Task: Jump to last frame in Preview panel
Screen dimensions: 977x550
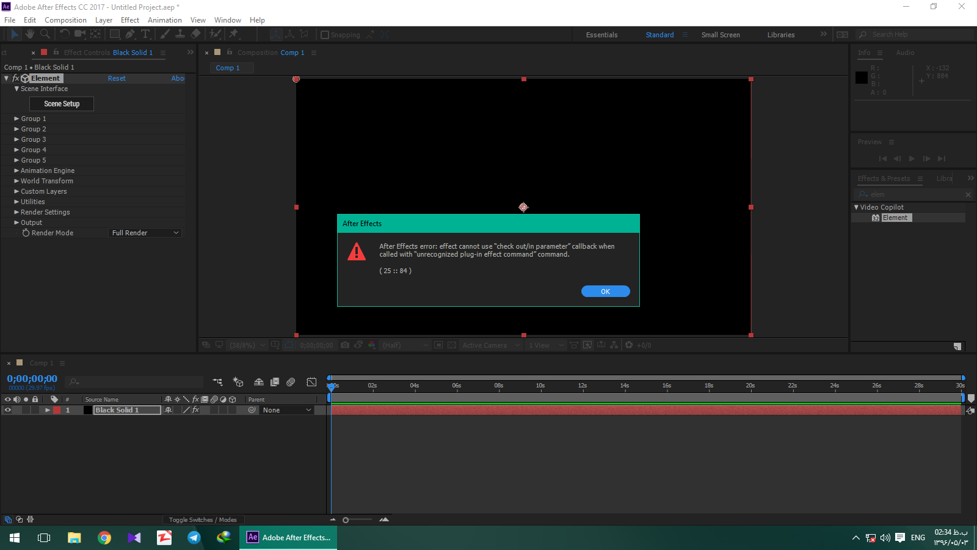Action: pos(941,158)
